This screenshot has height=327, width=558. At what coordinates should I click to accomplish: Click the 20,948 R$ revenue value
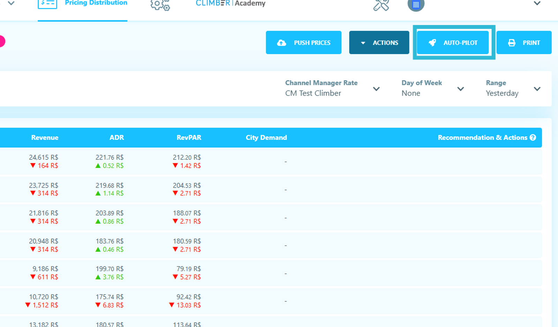(x=44, y=241)
